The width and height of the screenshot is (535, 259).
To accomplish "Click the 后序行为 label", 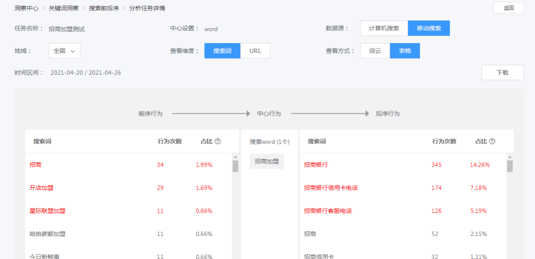I will tap(387, 114).
